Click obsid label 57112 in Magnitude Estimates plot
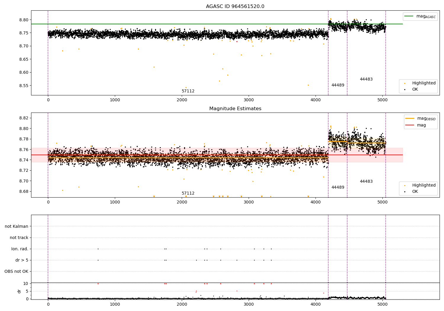 (188, 193)
